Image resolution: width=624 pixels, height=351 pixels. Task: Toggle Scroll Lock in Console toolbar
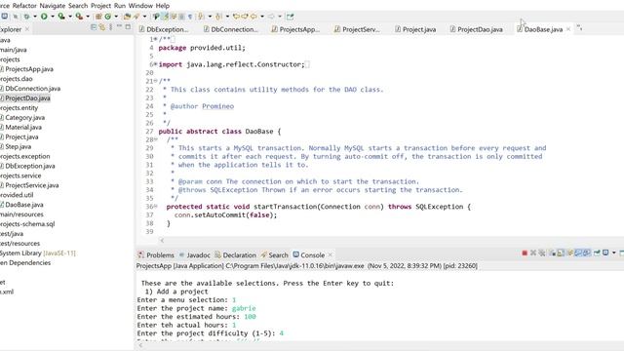click(561, 253)
